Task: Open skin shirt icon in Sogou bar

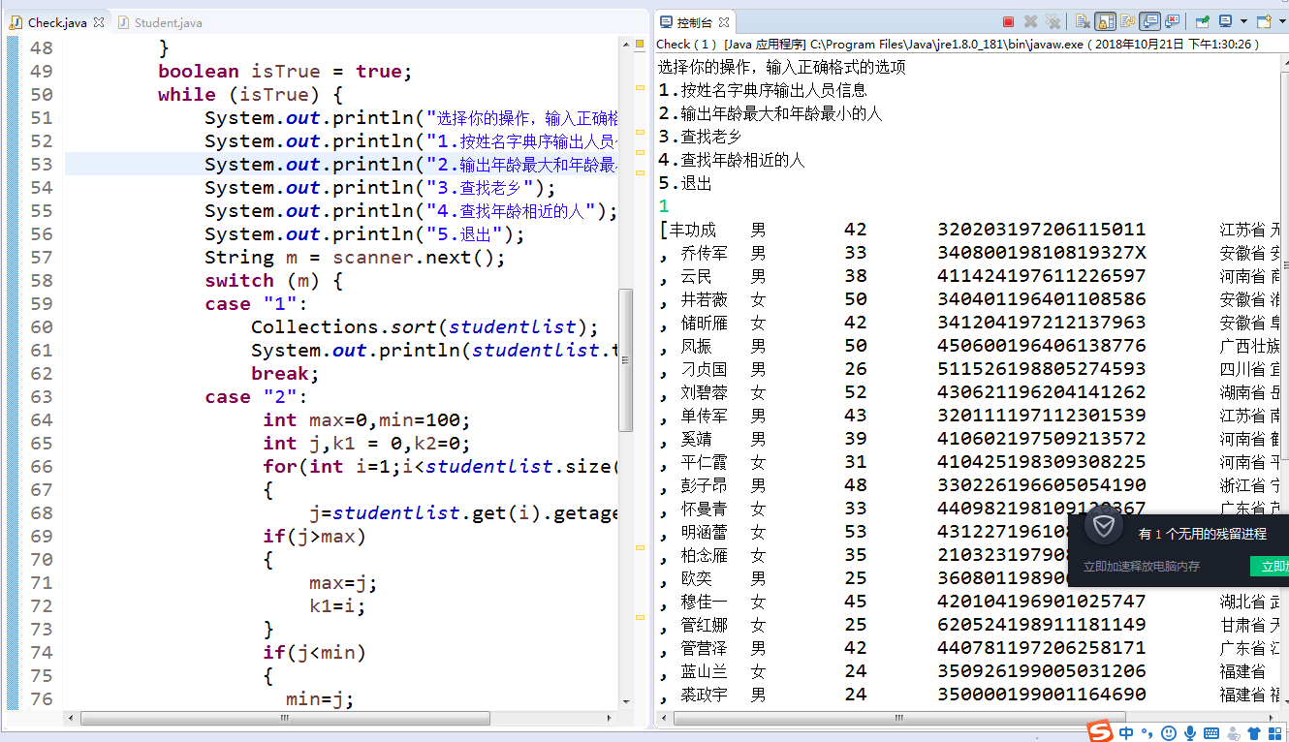Action: (x=1255, y=733)
